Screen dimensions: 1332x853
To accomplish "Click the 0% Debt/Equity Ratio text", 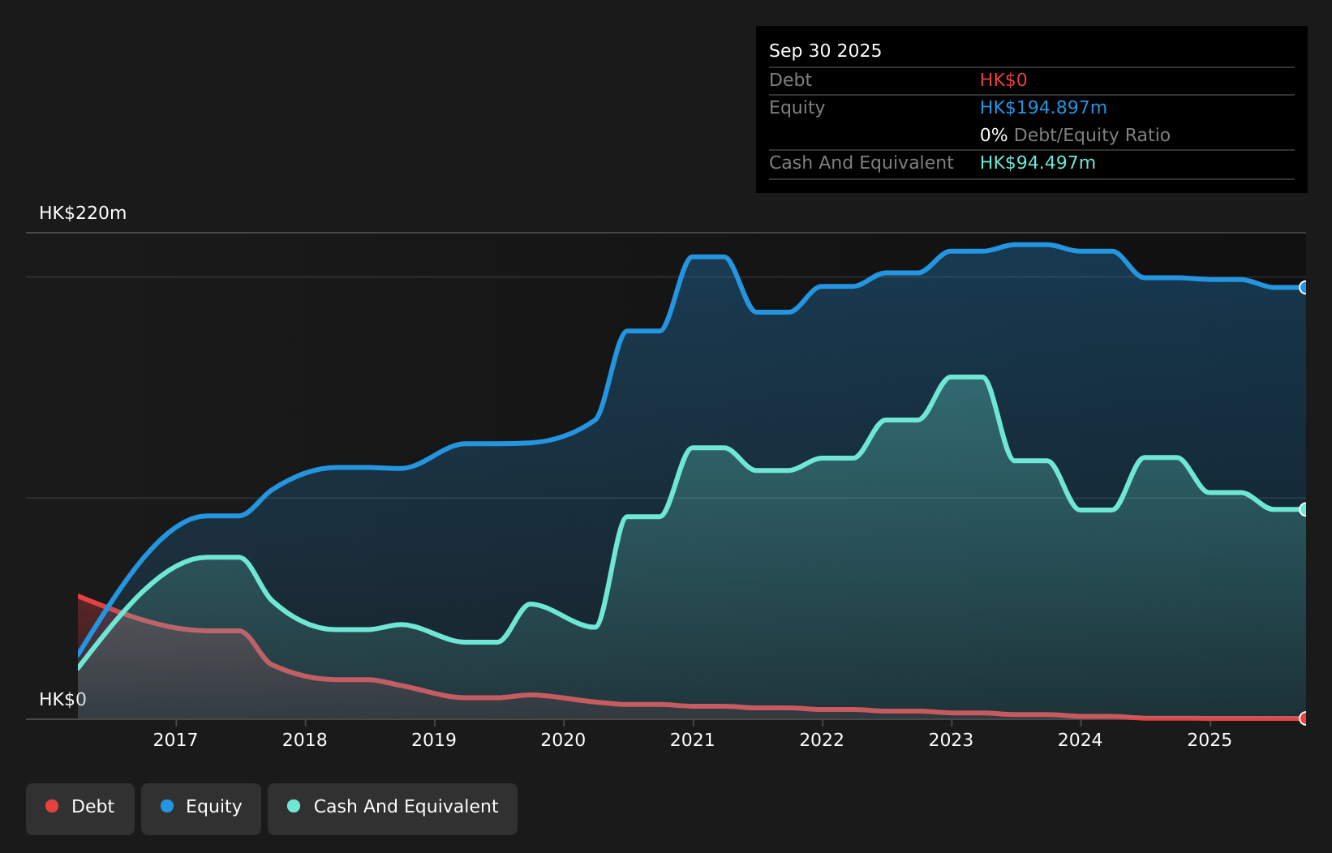I will pyautogui.click(x=1075, y=135).
